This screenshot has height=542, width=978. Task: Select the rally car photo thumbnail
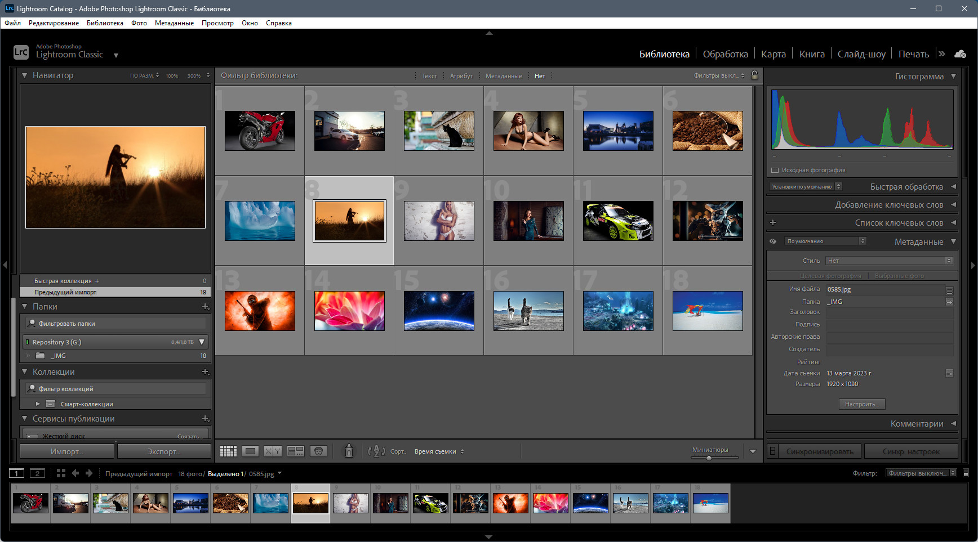(x=618, y=221)
